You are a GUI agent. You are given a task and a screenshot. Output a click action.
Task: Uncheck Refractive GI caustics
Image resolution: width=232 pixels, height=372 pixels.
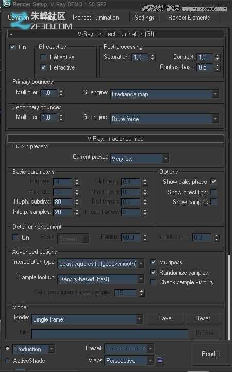tap(43, 67)
